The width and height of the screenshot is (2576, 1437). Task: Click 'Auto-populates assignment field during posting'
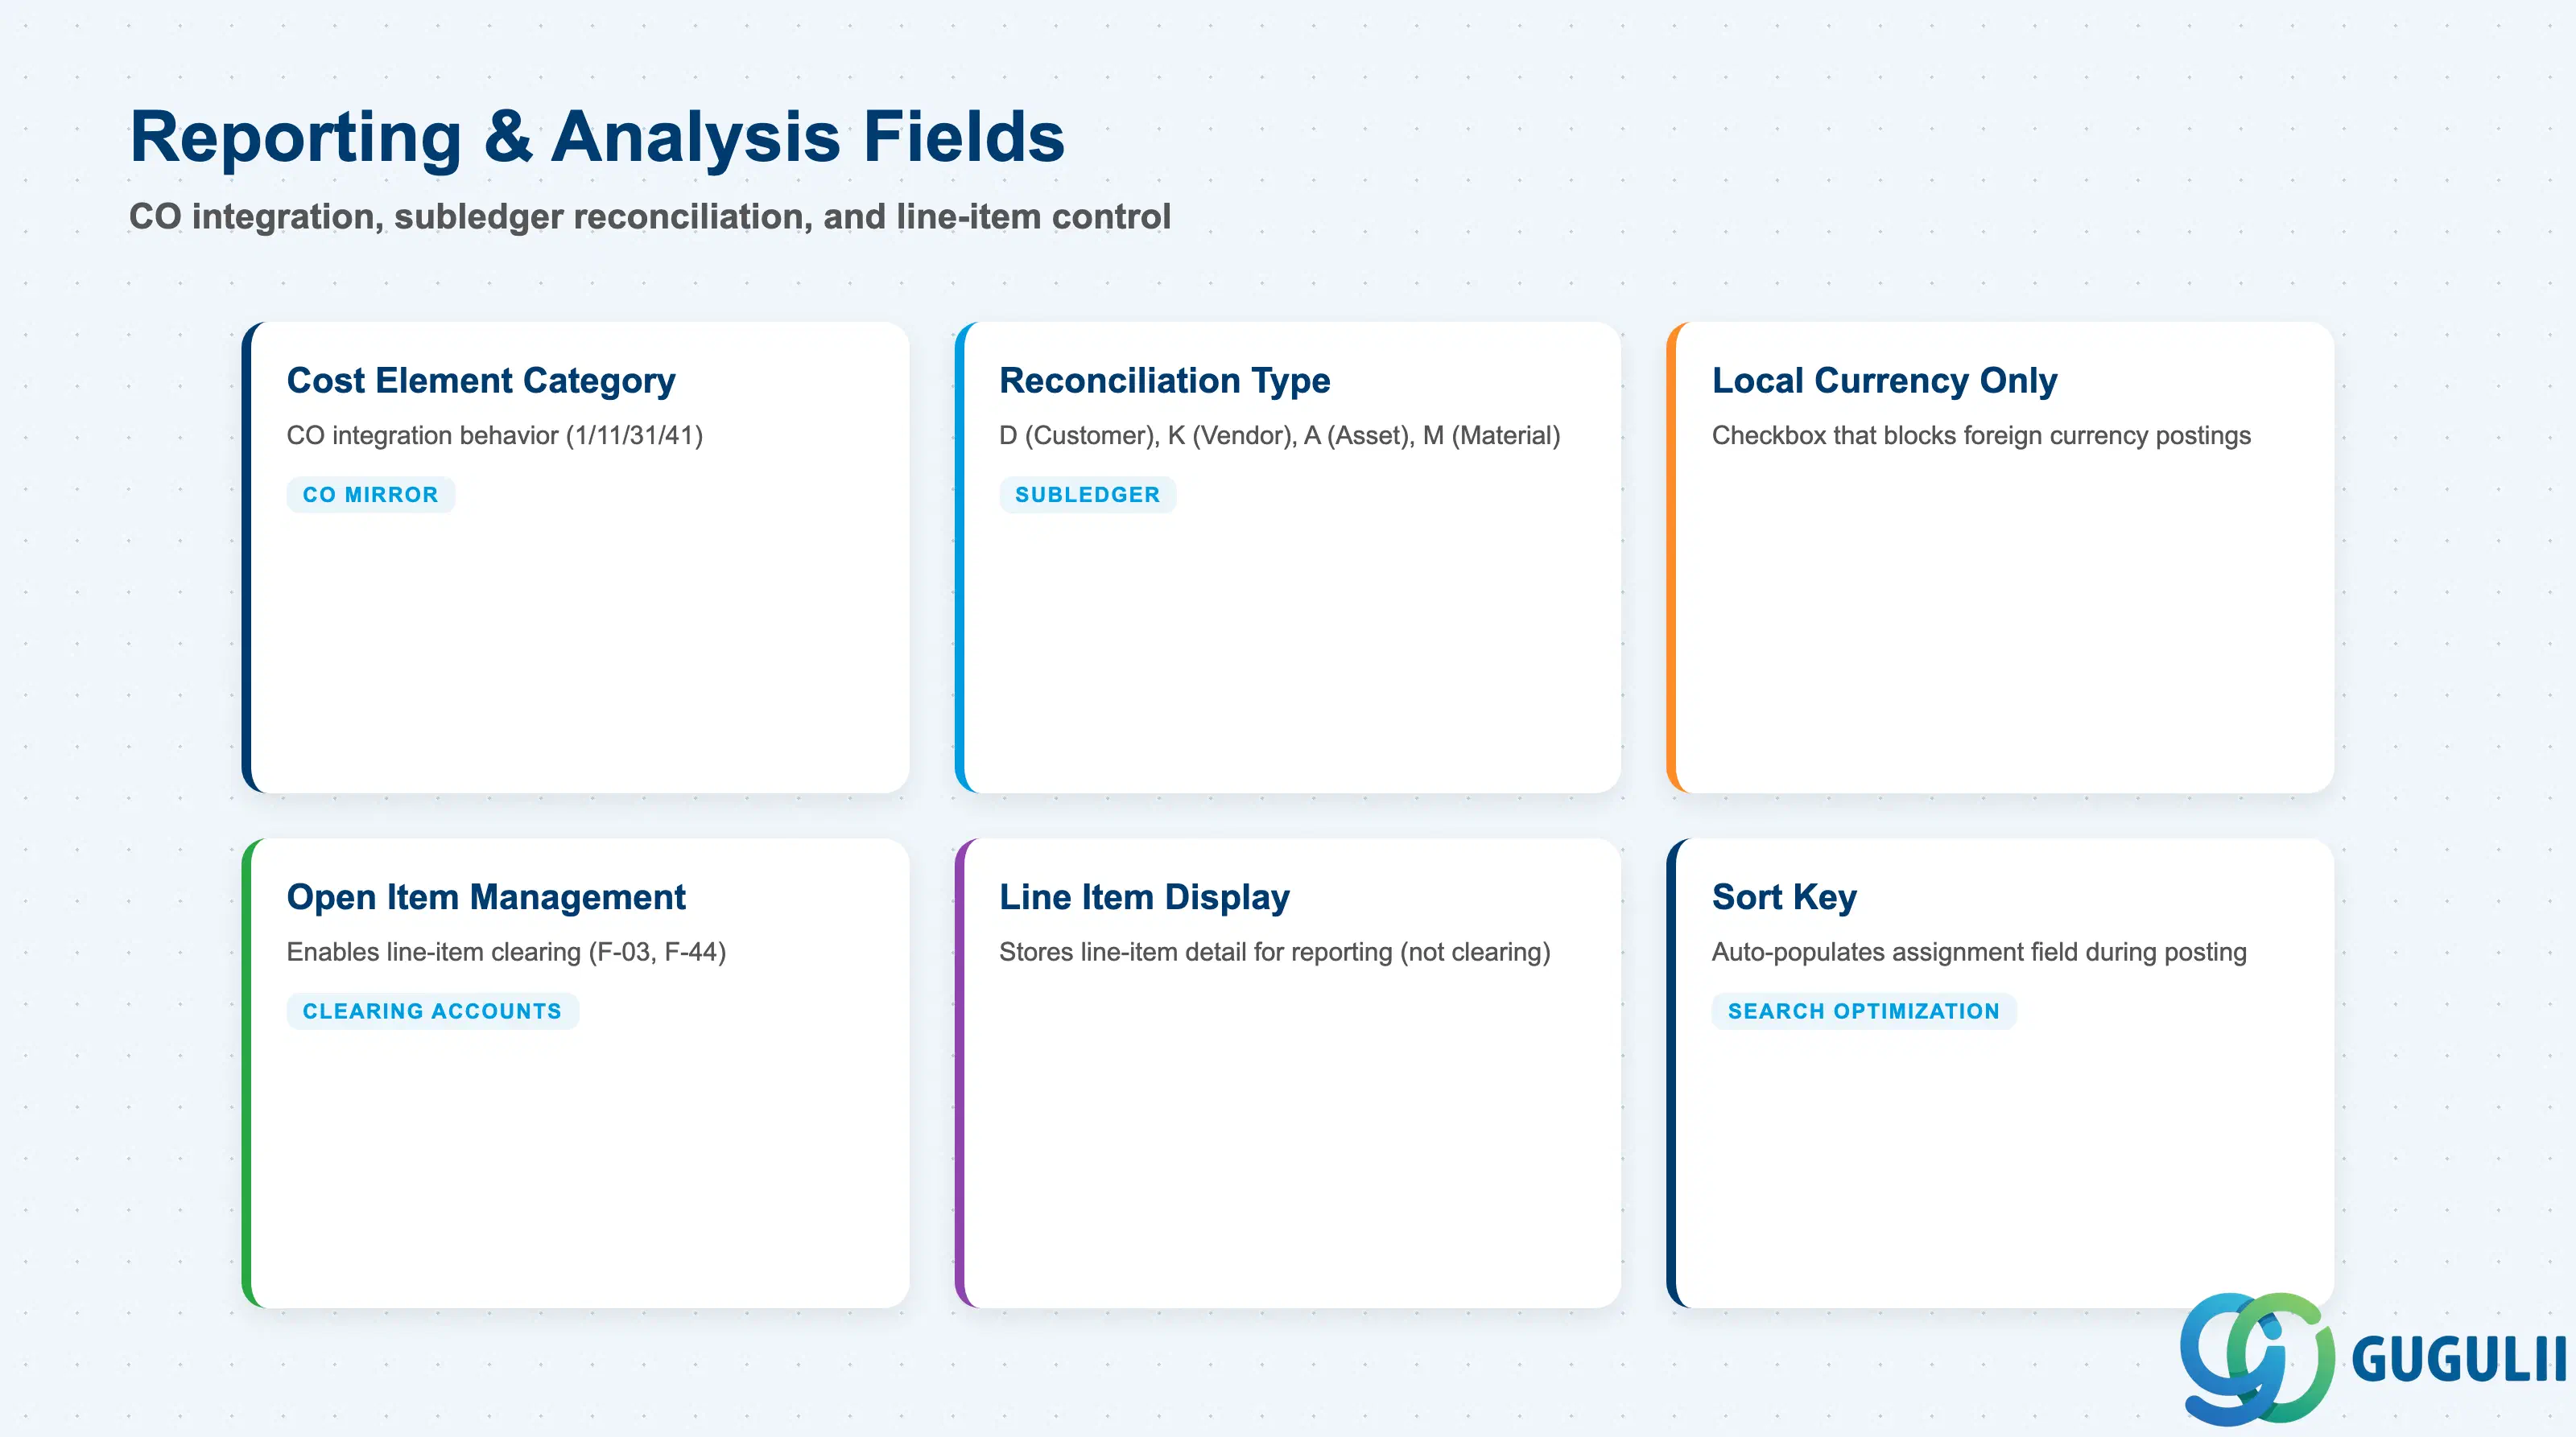point(1979,953)
